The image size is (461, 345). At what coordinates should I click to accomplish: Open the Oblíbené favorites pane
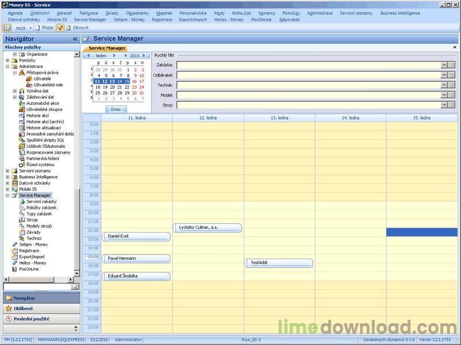(41, 309)
